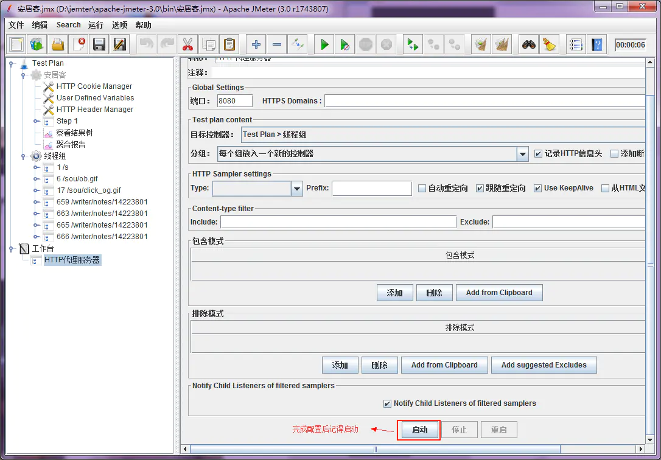Open the 选项 menu
Screen dimensions: 661x460
point(120,25)
